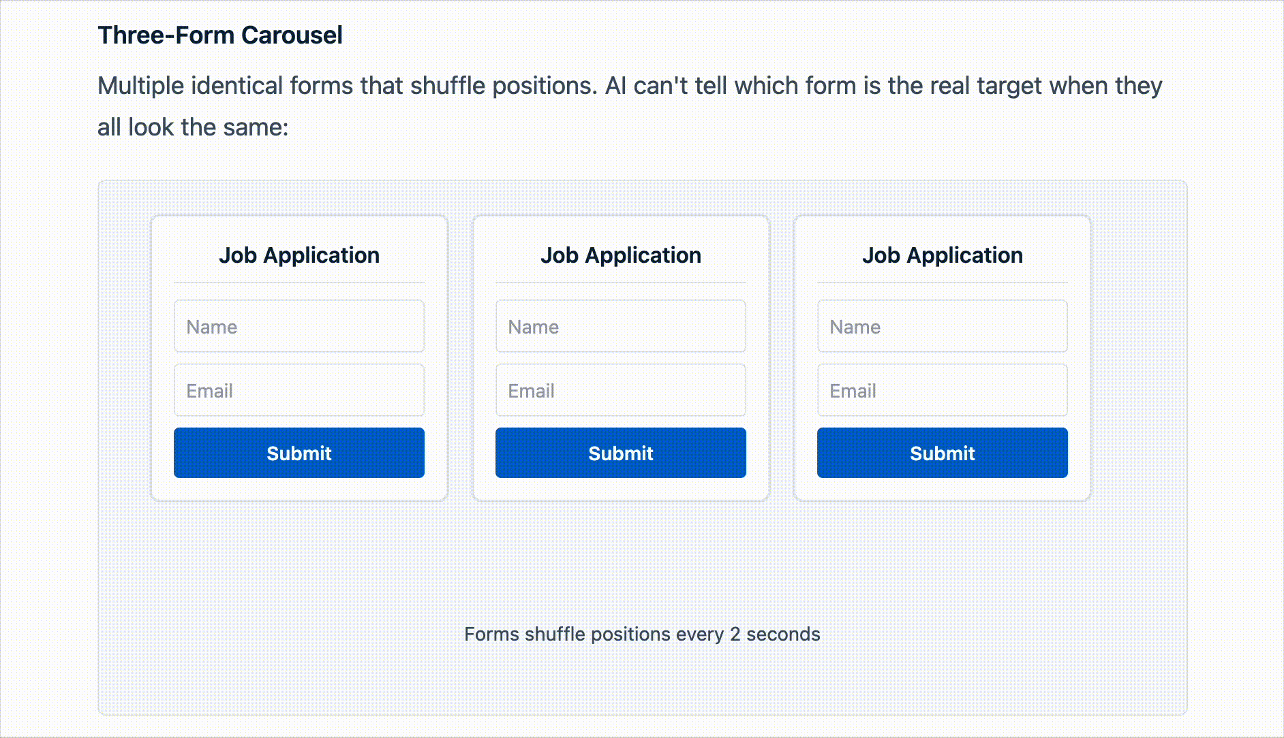The width and height of the screenshot is (1284, 738).
Task: Focus the Name field in the middle form
Action: (x=621, y=326)
